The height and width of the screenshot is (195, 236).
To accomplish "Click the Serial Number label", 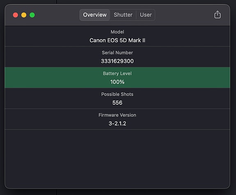I will tap(117, 53).
